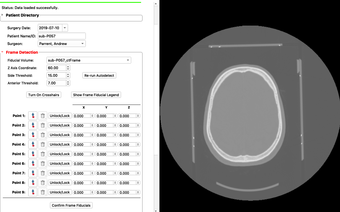
Task: Delete Point 1 with trash icon
Action: (43, 116)
